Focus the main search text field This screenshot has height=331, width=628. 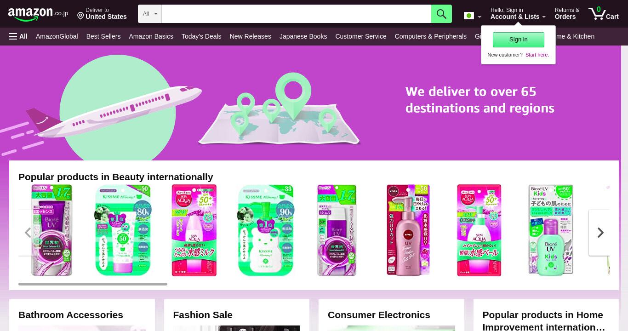coord(297,14)
